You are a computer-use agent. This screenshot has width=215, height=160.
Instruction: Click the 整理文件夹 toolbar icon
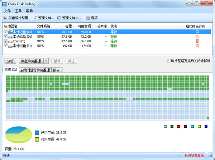59,18
